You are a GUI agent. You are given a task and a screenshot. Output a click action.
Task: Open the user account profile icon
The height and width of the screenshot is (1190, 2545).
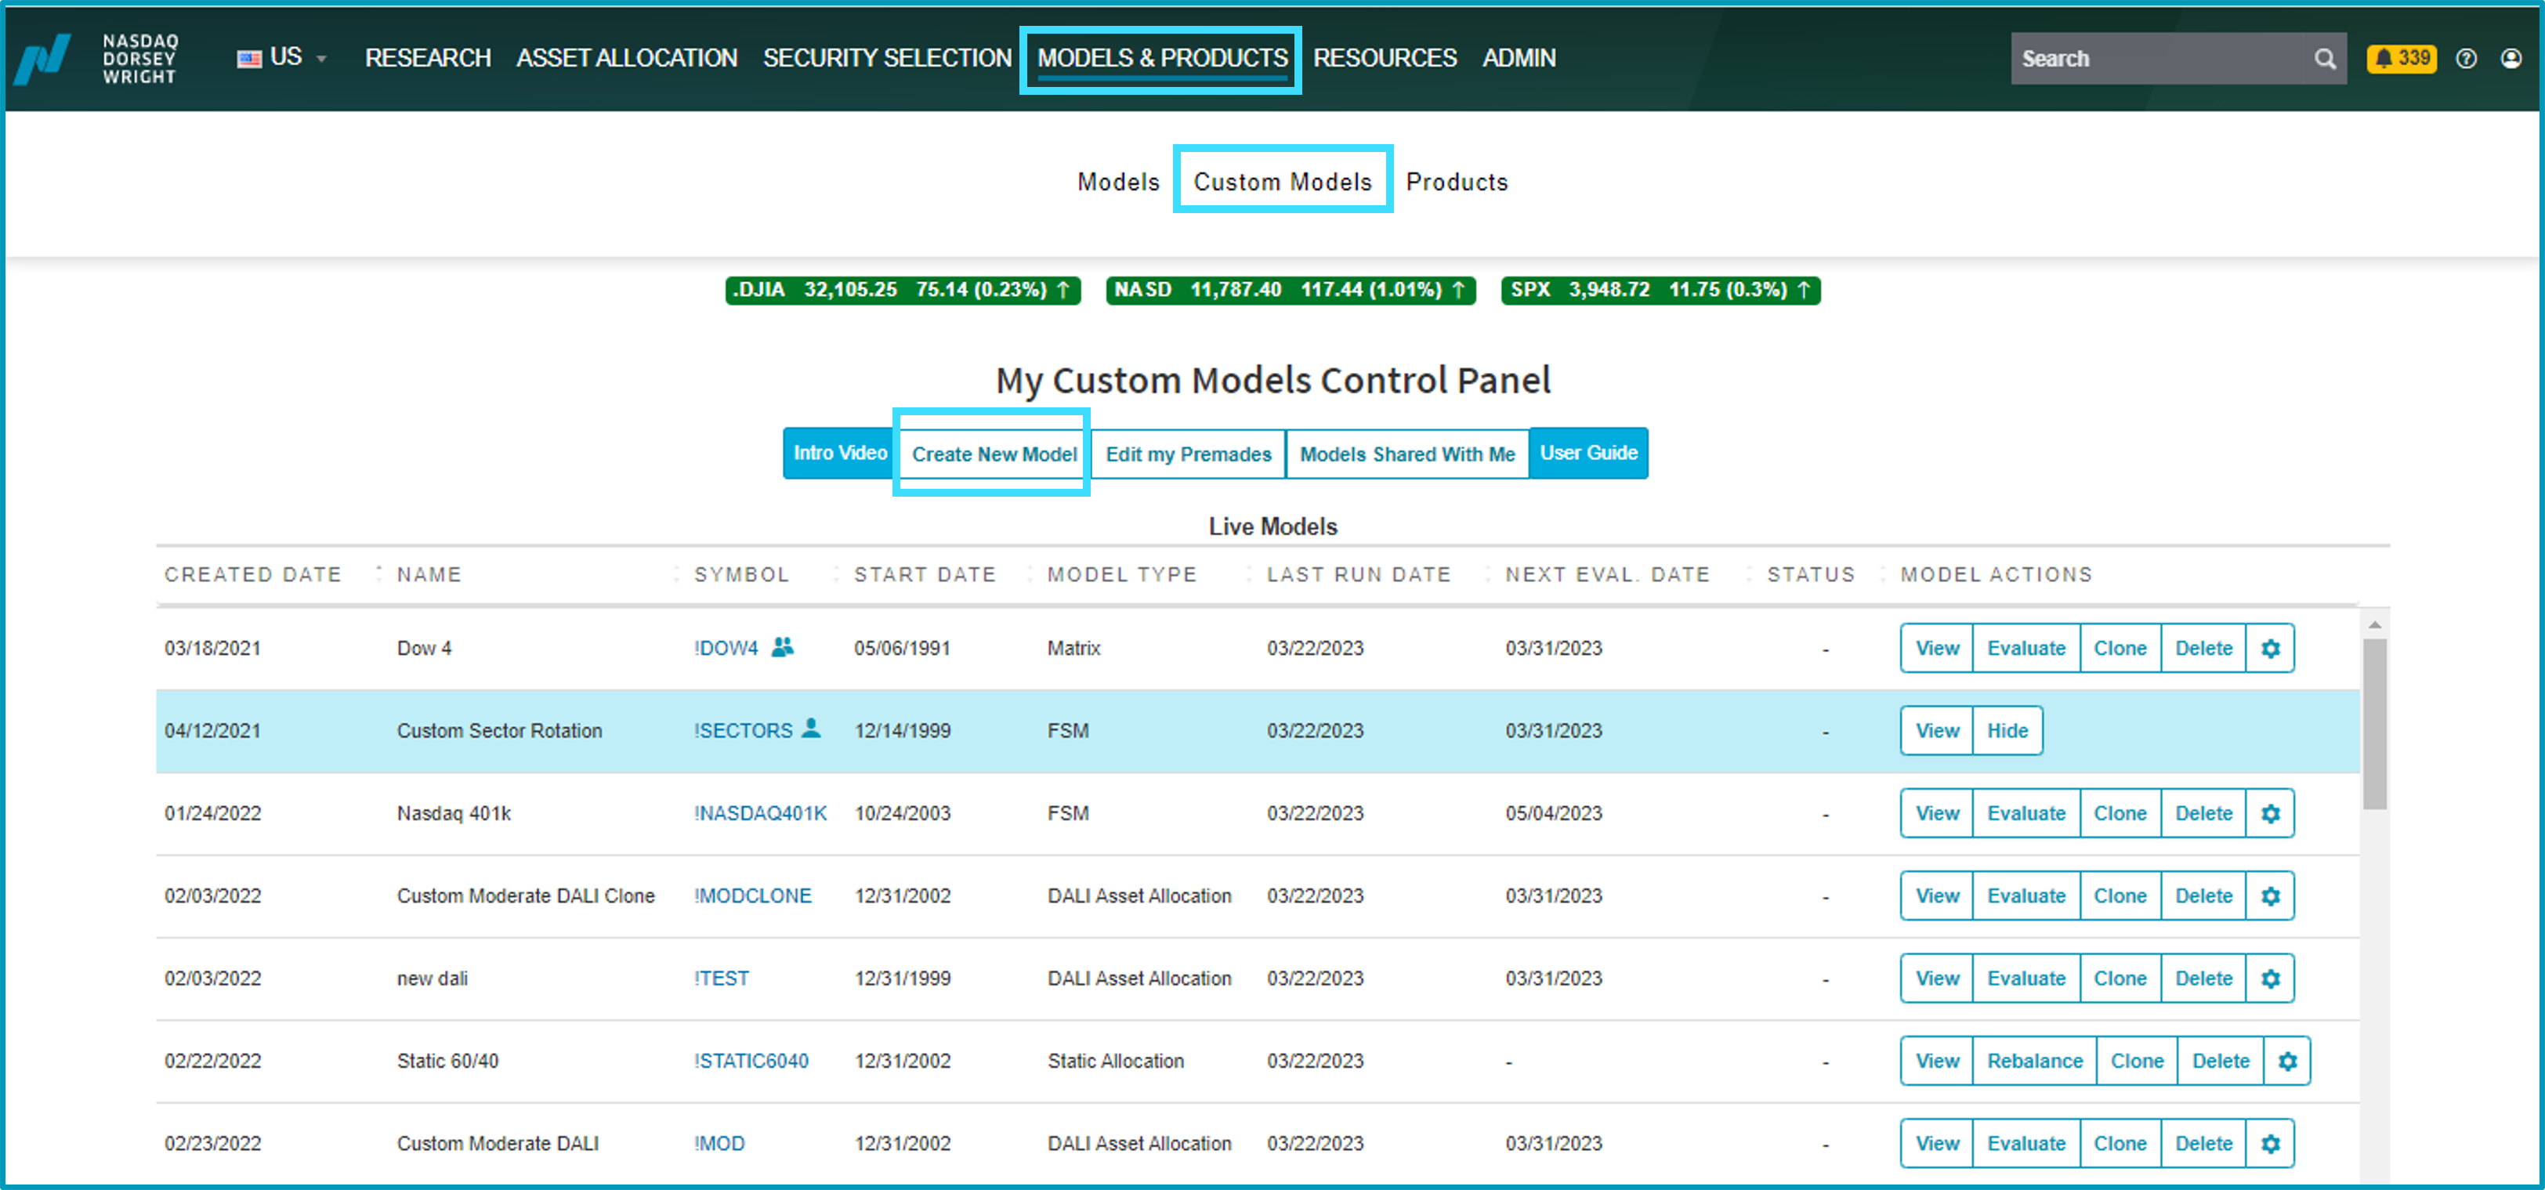click(2511, 58)
